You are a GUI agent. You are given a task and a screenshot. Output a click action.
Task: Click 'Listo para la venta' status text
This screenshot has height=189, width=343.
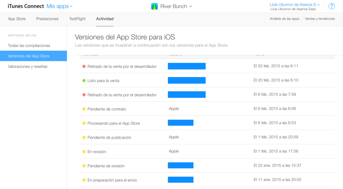click(103, 81)
